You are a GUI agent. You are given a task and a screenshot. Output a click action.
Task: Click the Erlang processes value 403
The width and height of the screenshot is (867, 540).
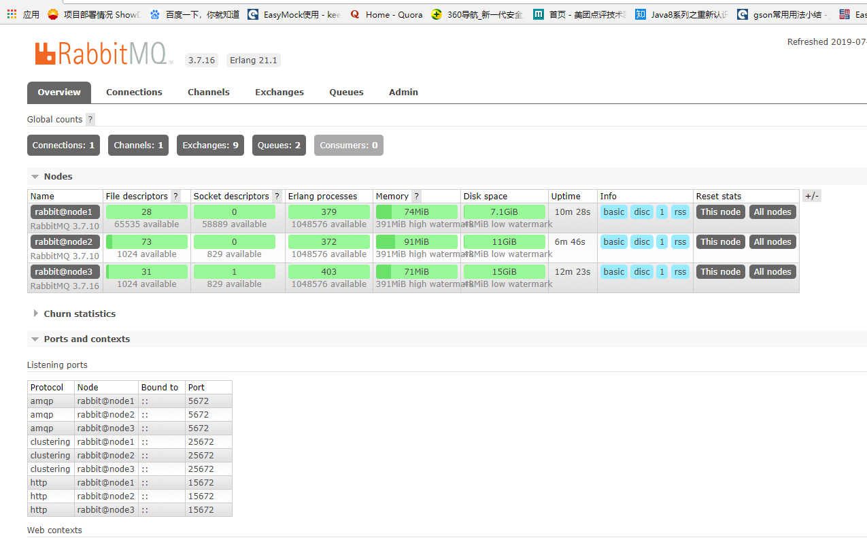click(x=329, y=271)
